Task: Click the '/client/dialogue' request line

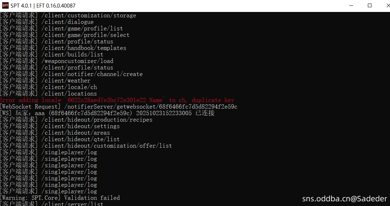Action: point(67,22)
